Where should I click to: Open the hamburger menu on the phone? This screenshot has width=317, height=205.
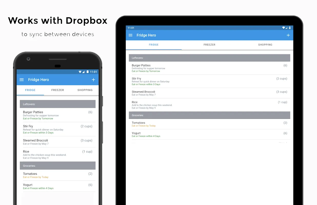pos(22,80)
